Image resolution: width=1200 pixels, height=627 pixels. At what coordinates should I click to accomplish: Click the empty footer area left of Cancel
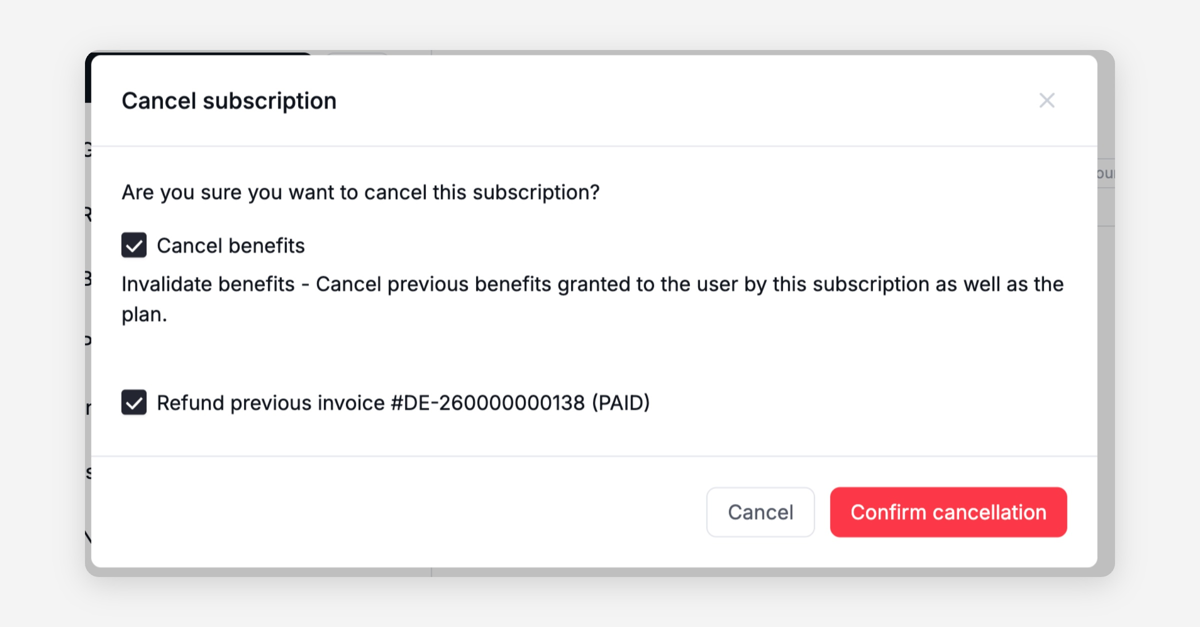tap(400, 512)
